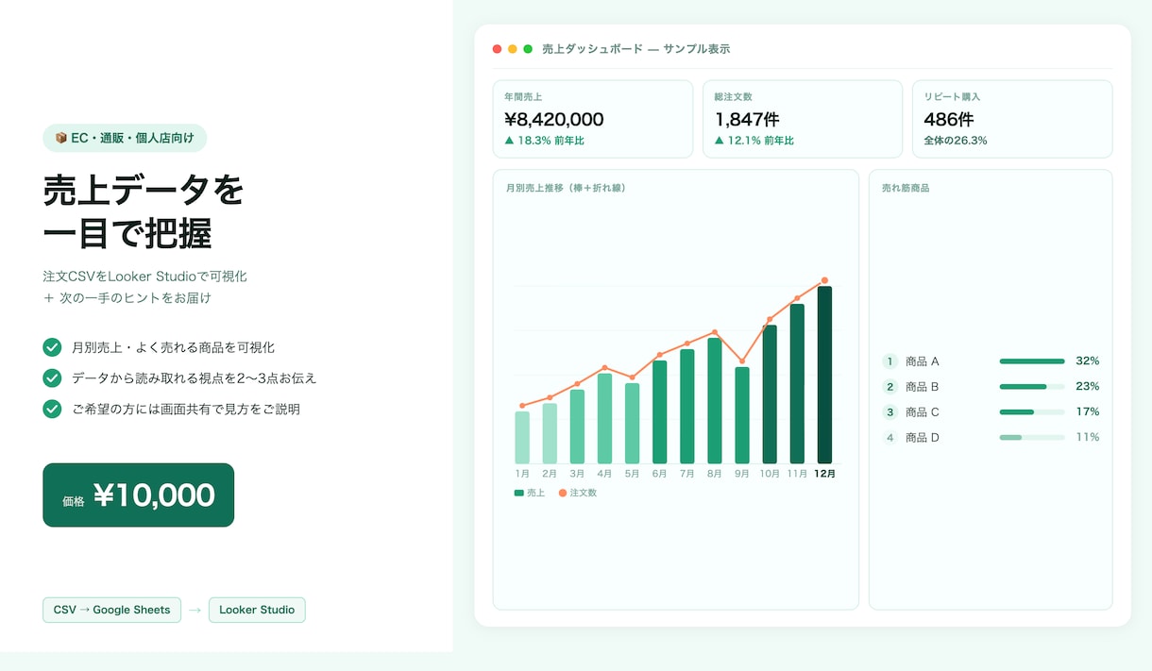Click the 12月 axis label
1152x671 pixels.
[824, 474]
